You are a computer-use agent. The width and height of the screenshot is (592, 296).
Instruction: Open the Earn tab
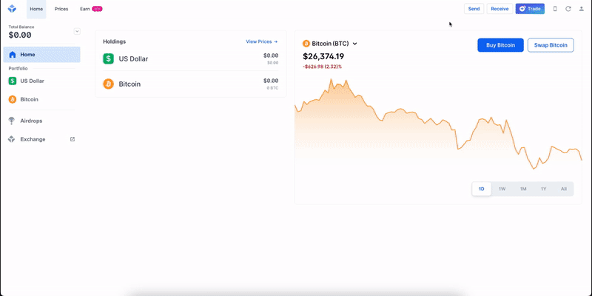click(91, 9)
